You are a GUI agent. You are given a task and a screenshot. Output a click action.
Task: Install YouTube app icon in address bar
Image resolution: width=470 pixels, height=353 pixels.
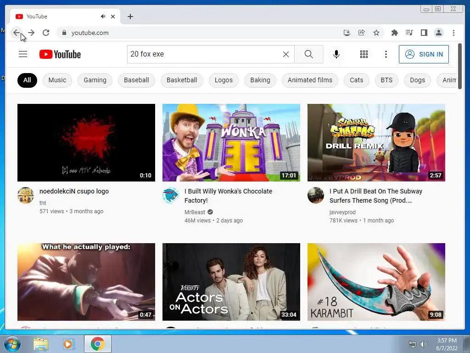coord(347,33)
